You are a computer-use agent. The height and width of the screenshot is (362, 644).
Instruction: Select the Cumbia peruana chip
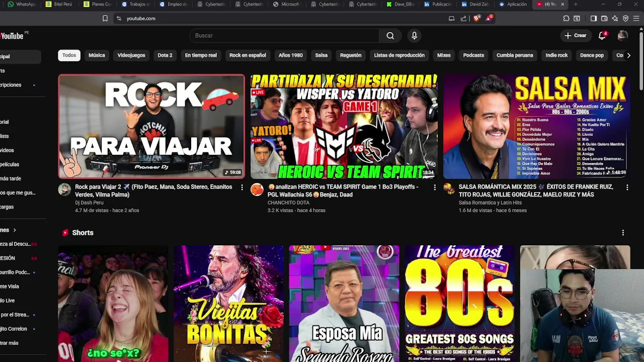(515, 55)
